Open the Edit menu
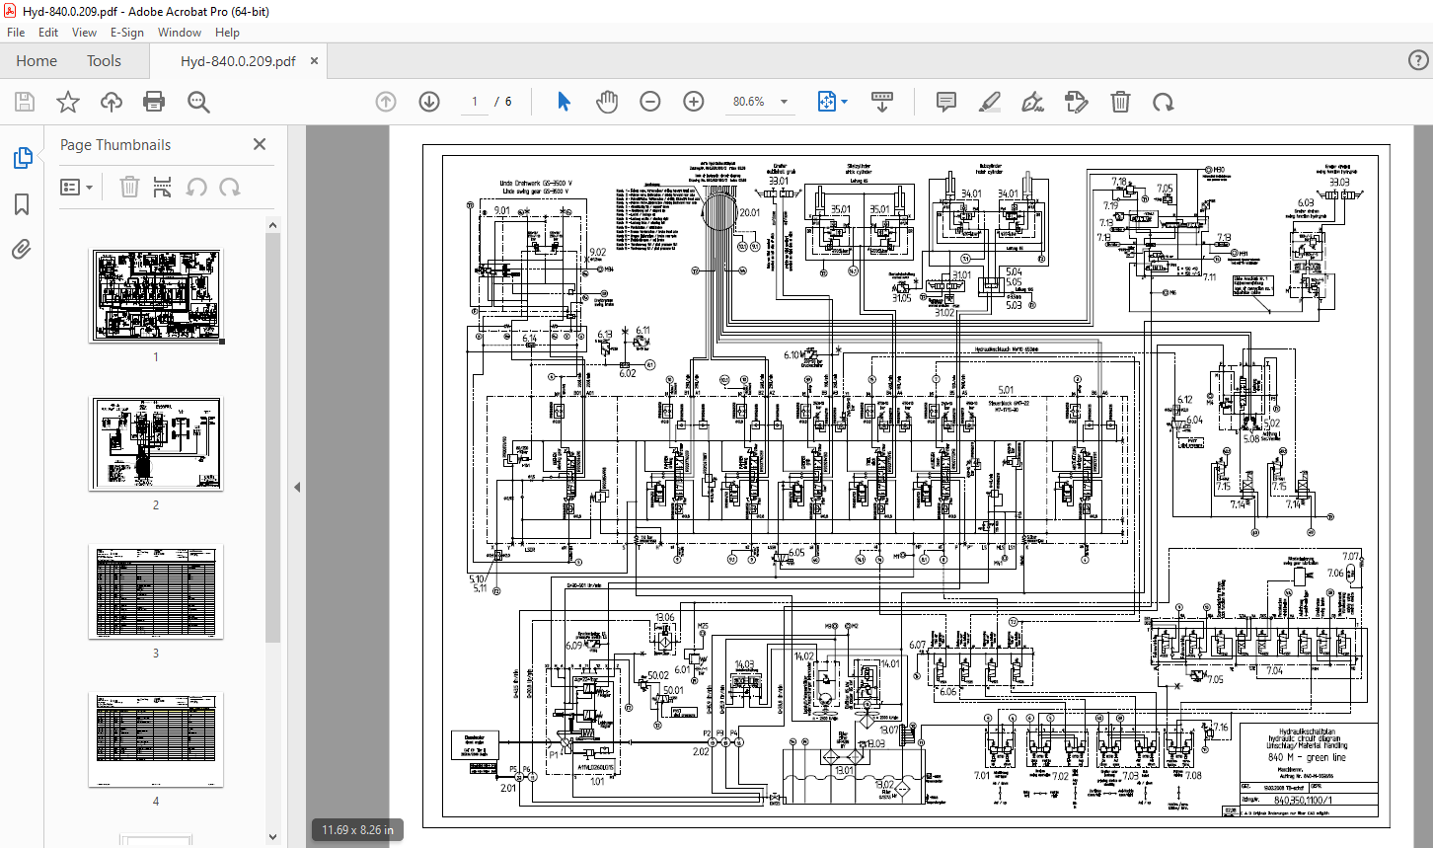This screenshot has height=848, width=1433. pos(48,33)
